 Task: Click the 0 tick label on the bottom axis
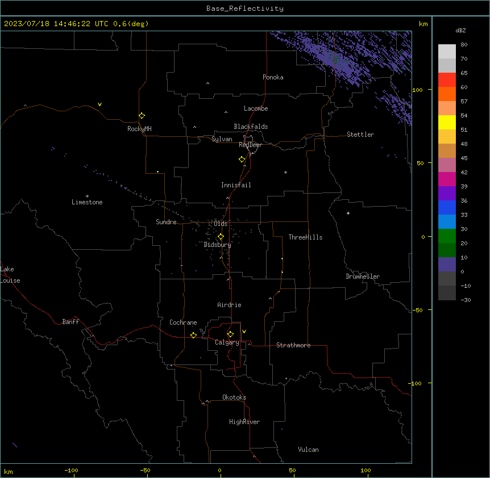(219, 470)
